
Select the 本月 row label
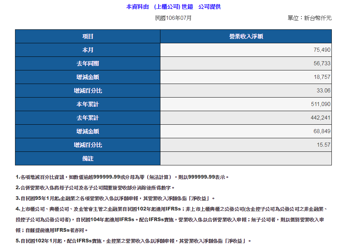88,50
